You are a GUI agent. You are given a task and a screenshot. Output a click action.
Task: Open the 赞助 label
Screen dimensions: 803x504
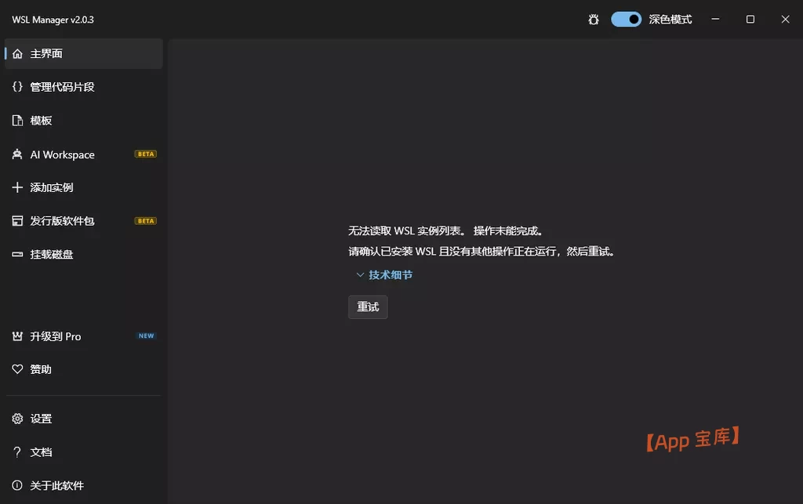(41, 369)
